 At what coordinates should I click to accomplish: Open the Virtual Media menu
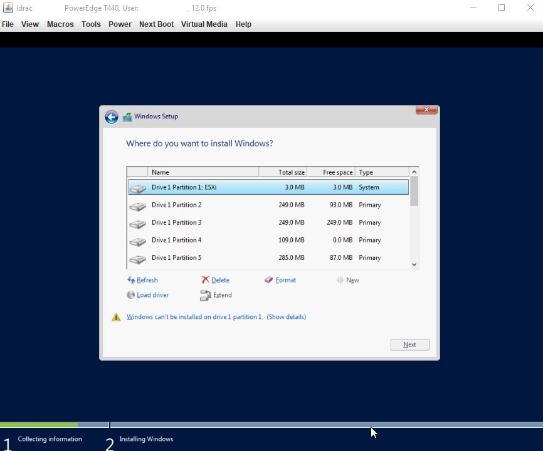tap(204, 24)
